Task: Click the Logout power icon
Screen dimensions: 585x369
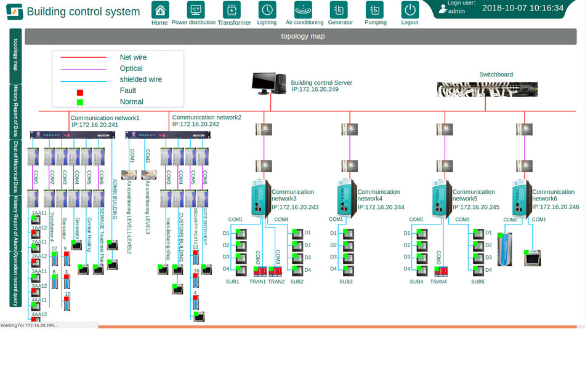Action: [x=410, y=10]
